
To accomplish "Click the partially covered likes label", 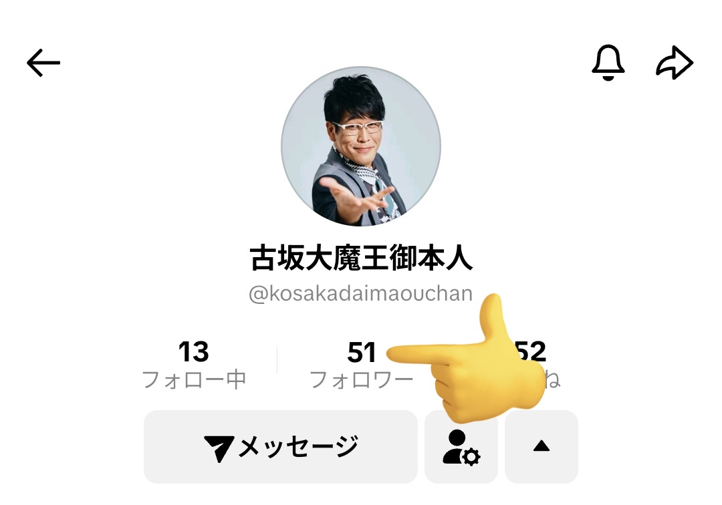I will [553, 380].
